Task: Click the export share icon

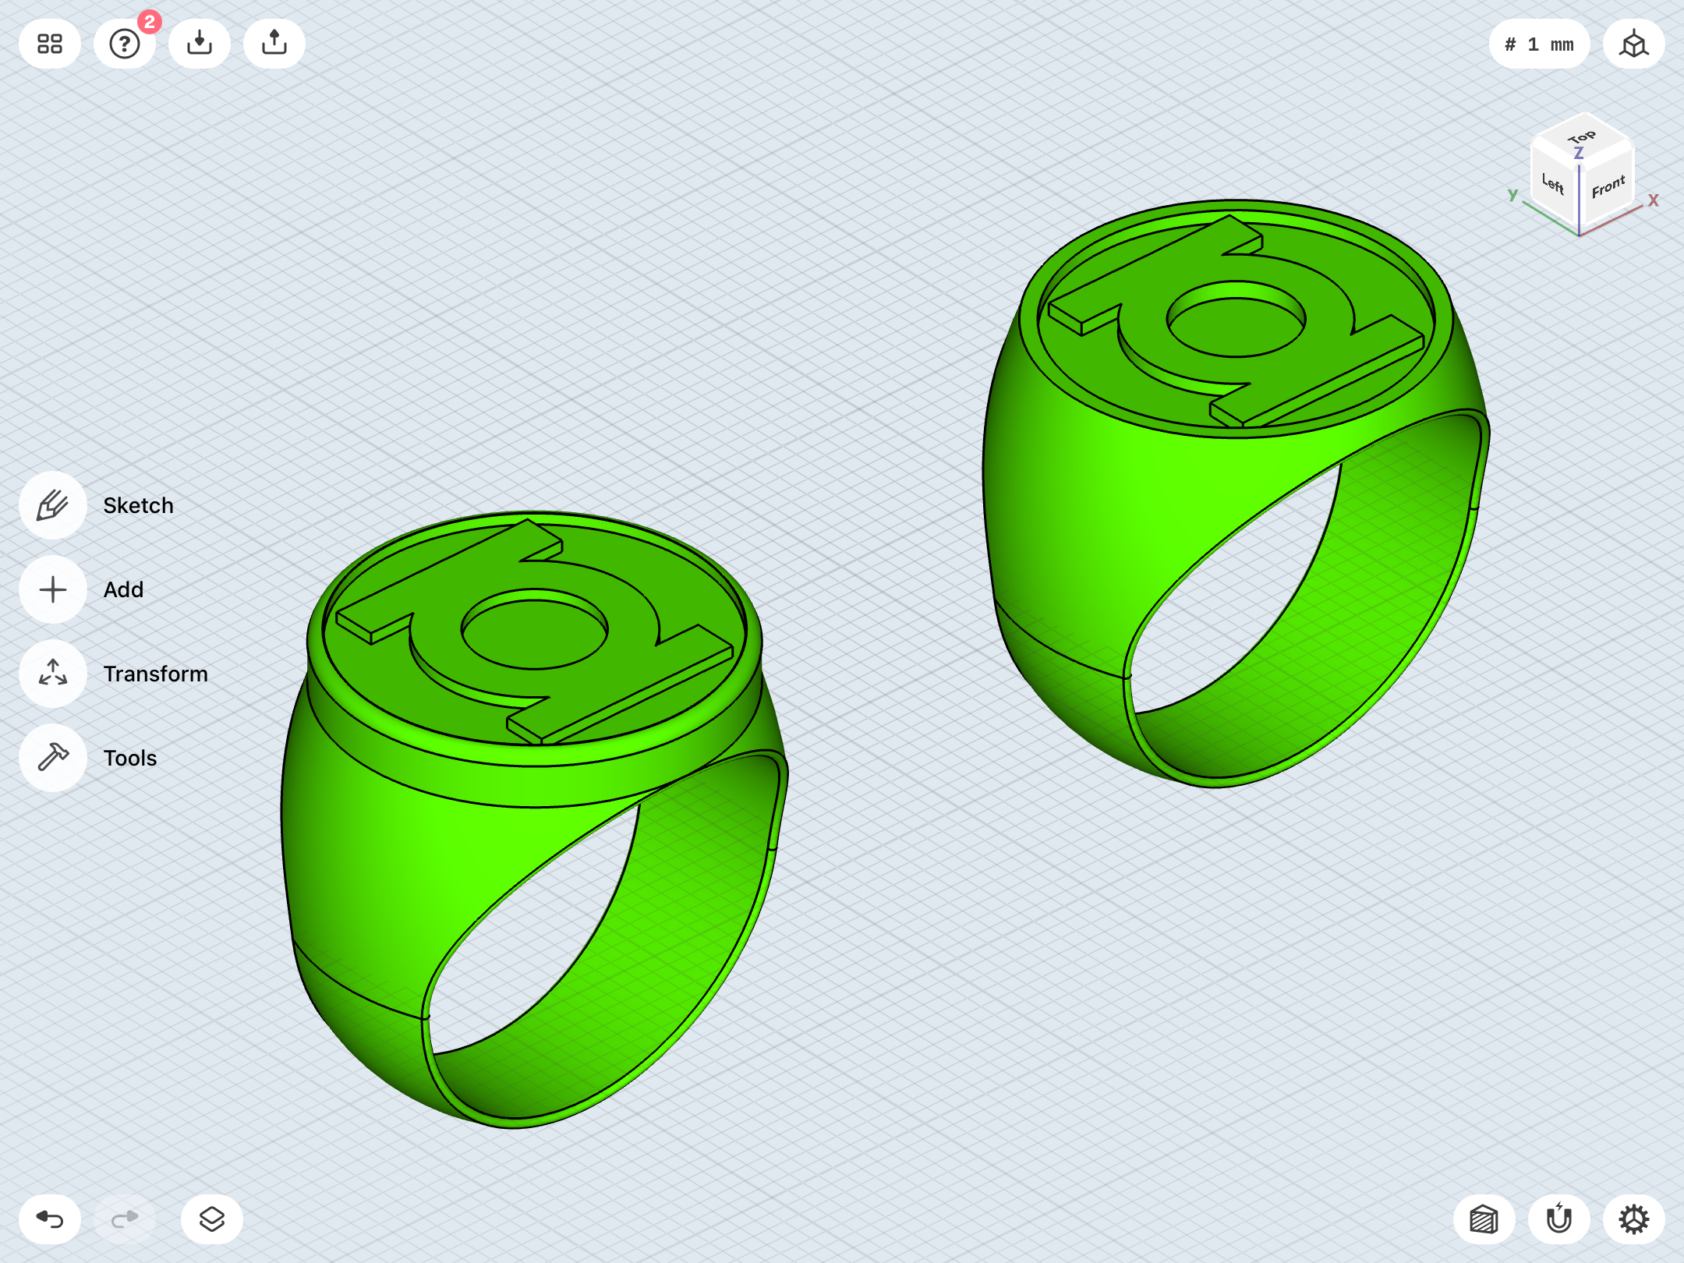Action: [x=274, y=44]
